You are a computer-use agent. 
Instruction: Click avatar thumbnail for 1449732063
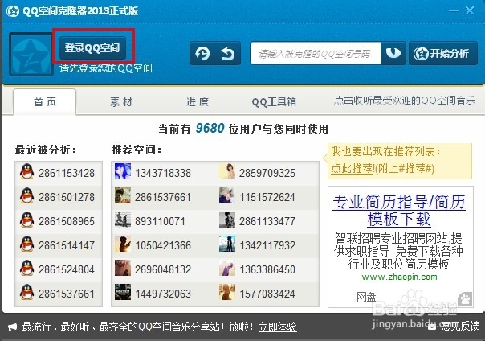click(x=123, y=292)
